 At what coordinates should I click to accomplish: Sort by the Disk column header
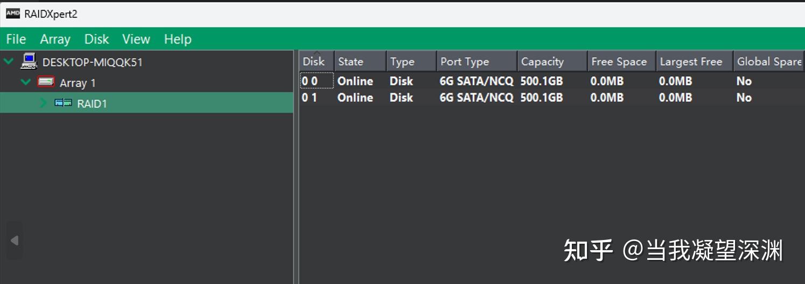313,62
